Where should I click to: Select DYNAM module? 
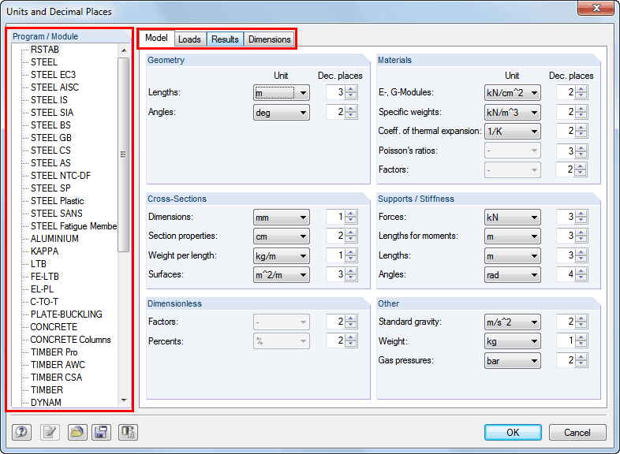(46, 402)
